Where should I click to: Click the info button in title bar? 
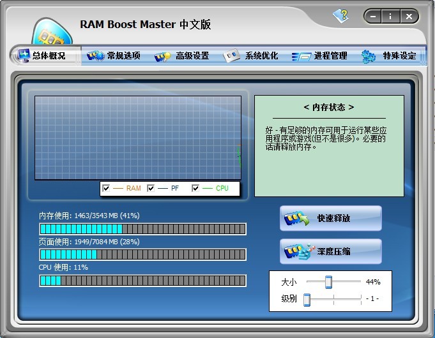coord(390,16)
